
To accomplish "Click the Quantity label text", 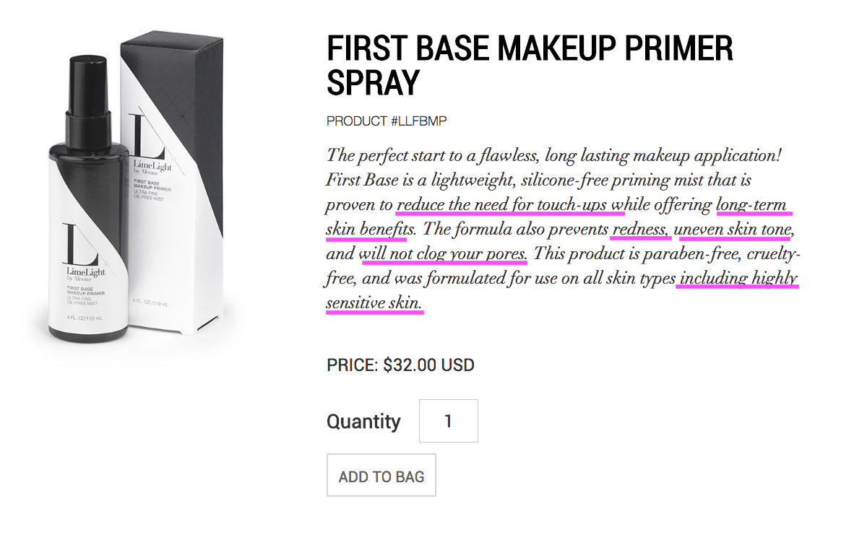I will pyautogui.click(x=363, y=420).
